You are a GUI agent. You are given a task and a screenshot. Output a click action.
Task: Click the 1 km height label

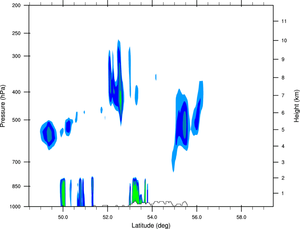[283, 193]
